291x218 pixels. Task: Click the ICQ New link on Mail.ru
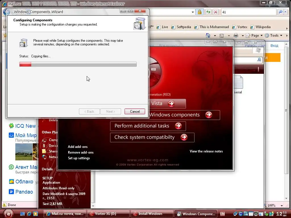pyautogui.click(x=25, y=126)
